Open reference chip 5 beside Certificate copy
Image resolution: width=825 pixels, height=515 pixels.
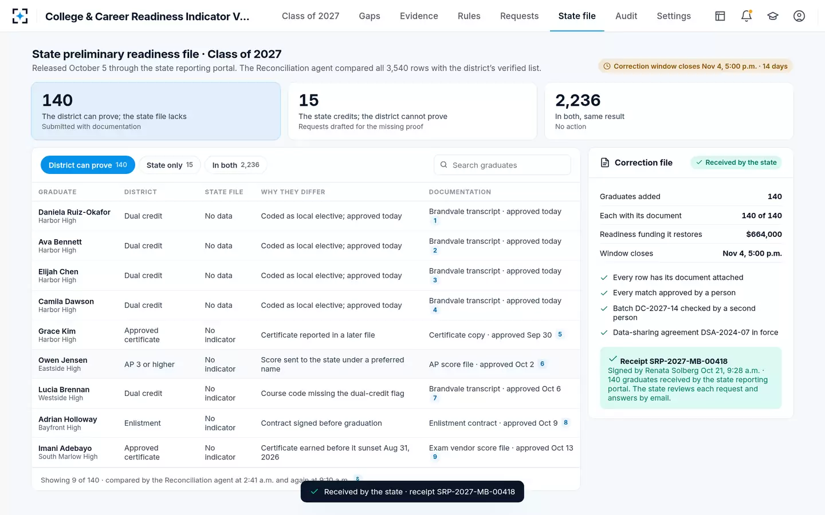pyautogui.click(x=560, y=335)
